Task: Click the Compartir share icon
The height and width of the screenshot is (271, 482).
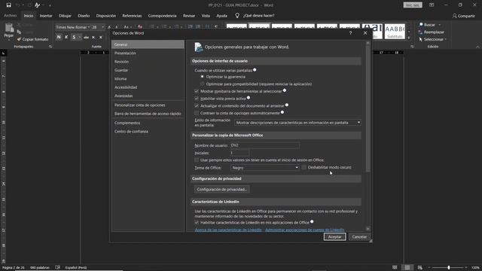Action: (x=454, y=16)
